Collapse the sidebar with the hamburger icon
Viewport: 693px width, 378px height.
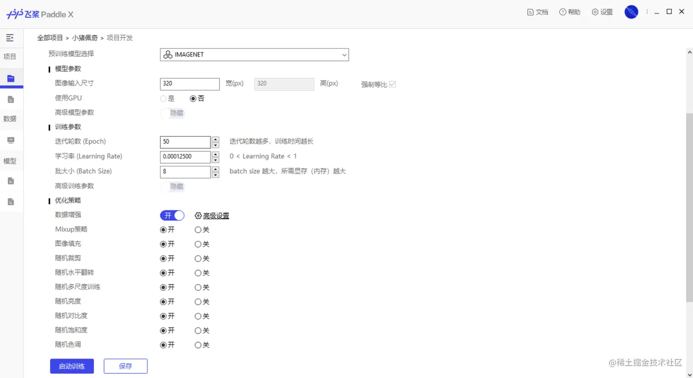[x=10, y=38]
